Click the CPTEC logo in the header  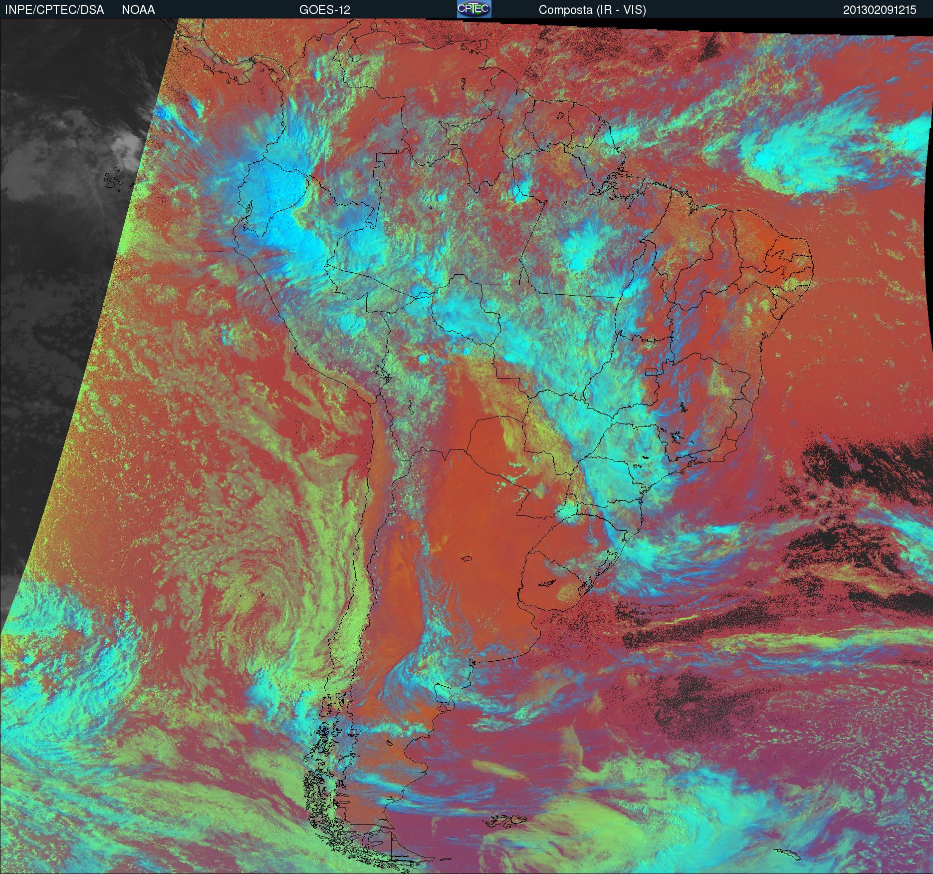tap(474, 9)
